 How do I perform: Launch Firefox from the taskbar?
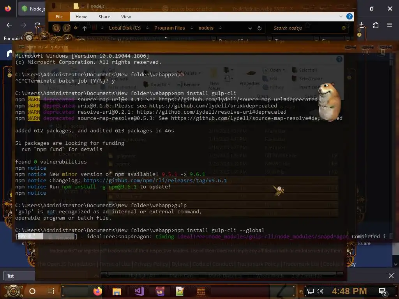click(x=98, y=291)
